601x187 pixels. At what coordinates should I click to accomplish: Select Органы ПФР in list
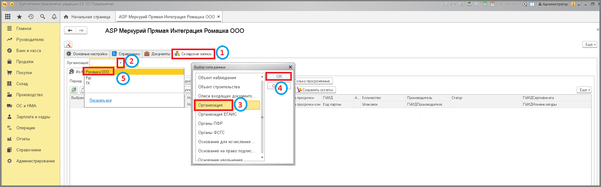click(x=228, y=123)
